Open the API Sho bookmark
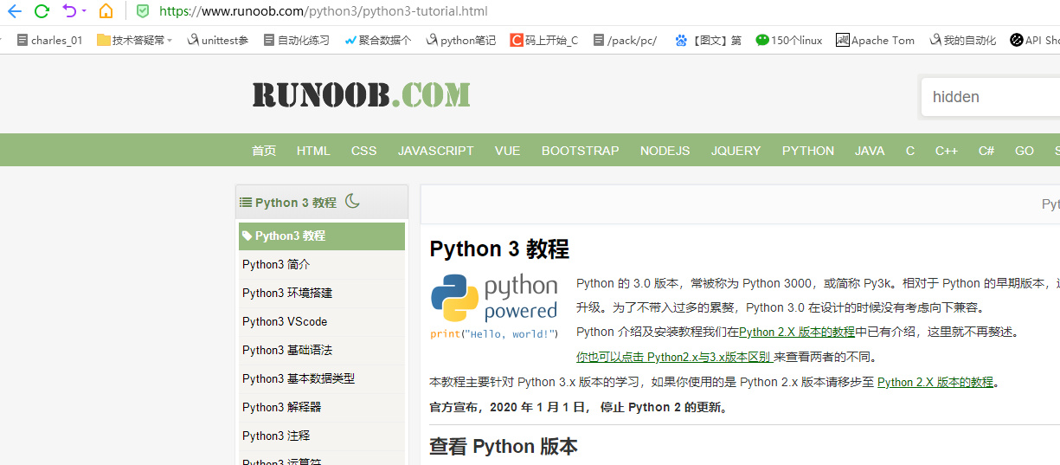The width and height of the screenshot is (1060, 465). point(1035,40)
